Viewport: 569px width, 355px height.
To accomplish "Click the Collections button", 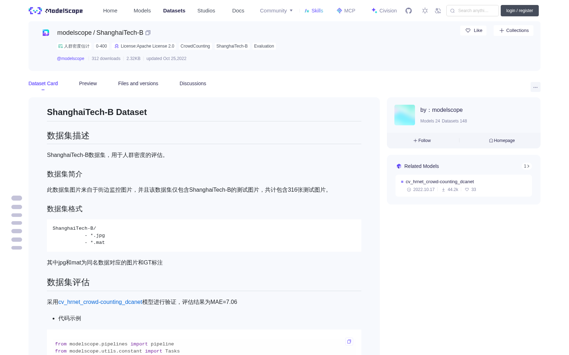I will [514, 31].
